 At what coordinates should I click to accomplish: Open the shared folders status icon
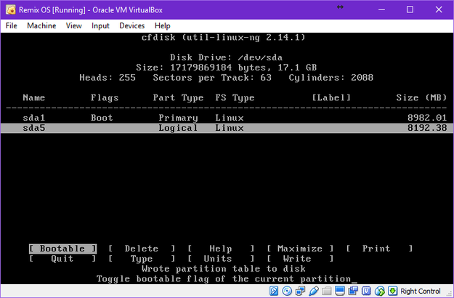pos(327,291)
